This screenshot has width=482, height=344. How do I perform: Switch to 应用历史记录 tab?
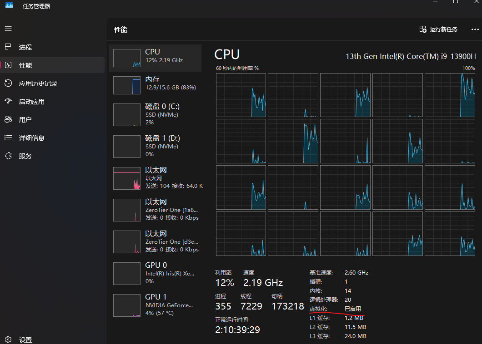[x=52, y=83]
